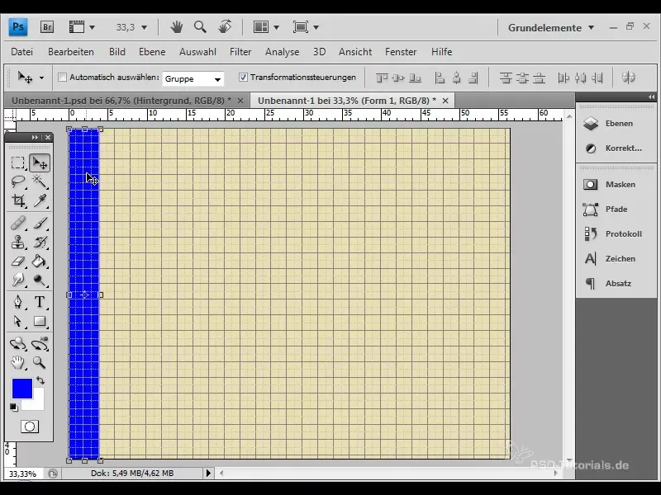
Task: Click the auto-align layers icon
Action: (x=628, y=78)
